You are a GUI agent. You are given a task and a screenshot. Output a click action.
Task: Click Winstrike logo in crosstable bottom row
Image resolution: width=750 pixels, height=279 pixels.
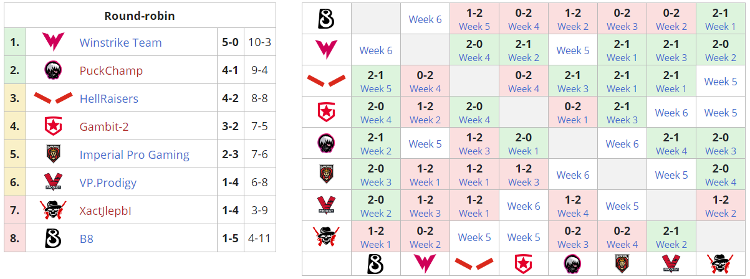[x=425, y=263]
